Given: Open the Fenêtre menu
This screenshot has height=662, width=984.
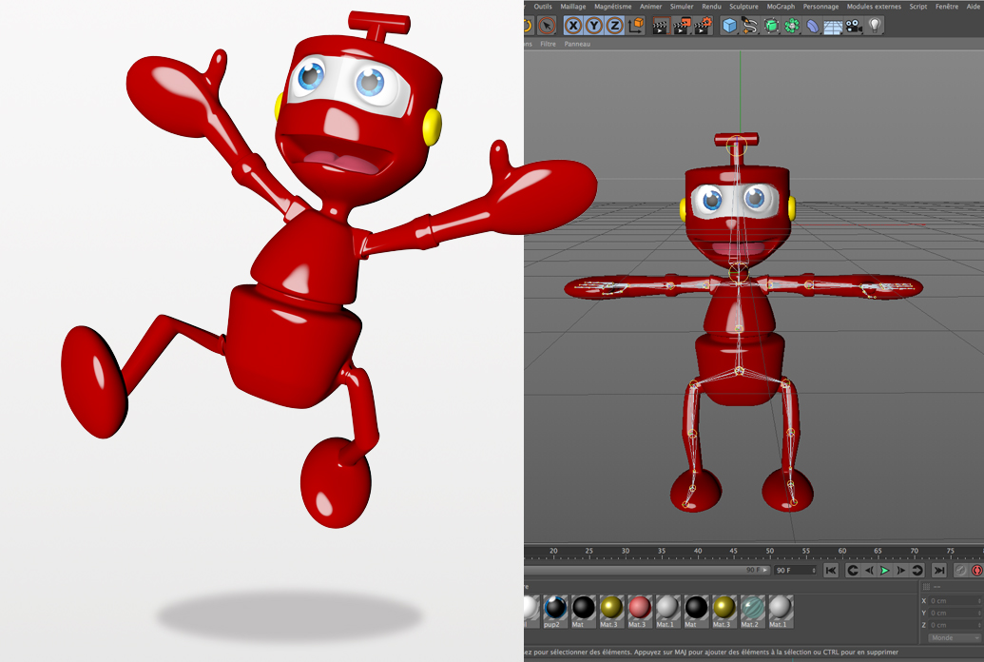Looking at the screenshot, I should click(x=947, y=7).
